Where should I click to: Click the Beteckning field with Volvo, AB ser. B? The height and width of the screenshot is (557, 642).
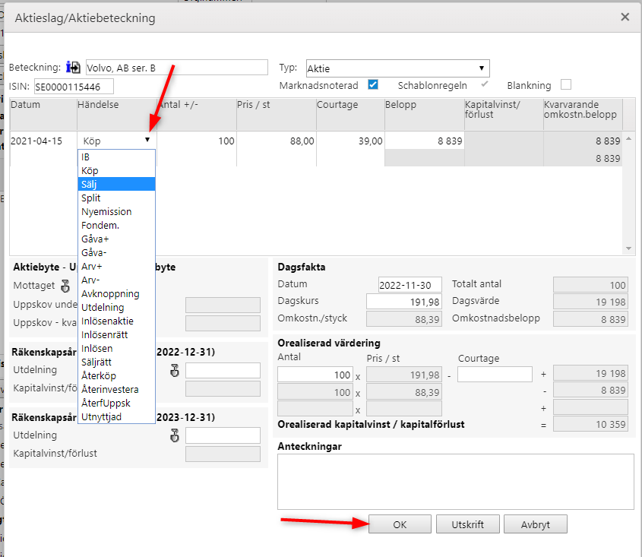click(x=177, y=68)
